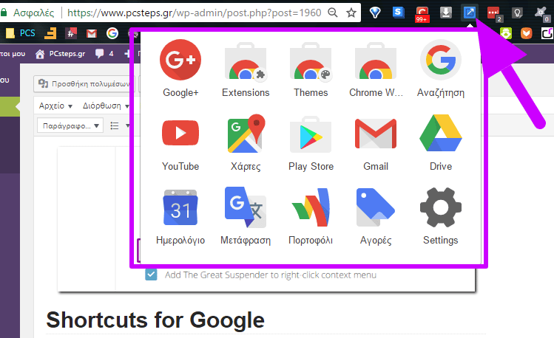Click the blue diamond extension icon
The width and height of the screenshot is (554, 338).
click(x=375, y=13)
